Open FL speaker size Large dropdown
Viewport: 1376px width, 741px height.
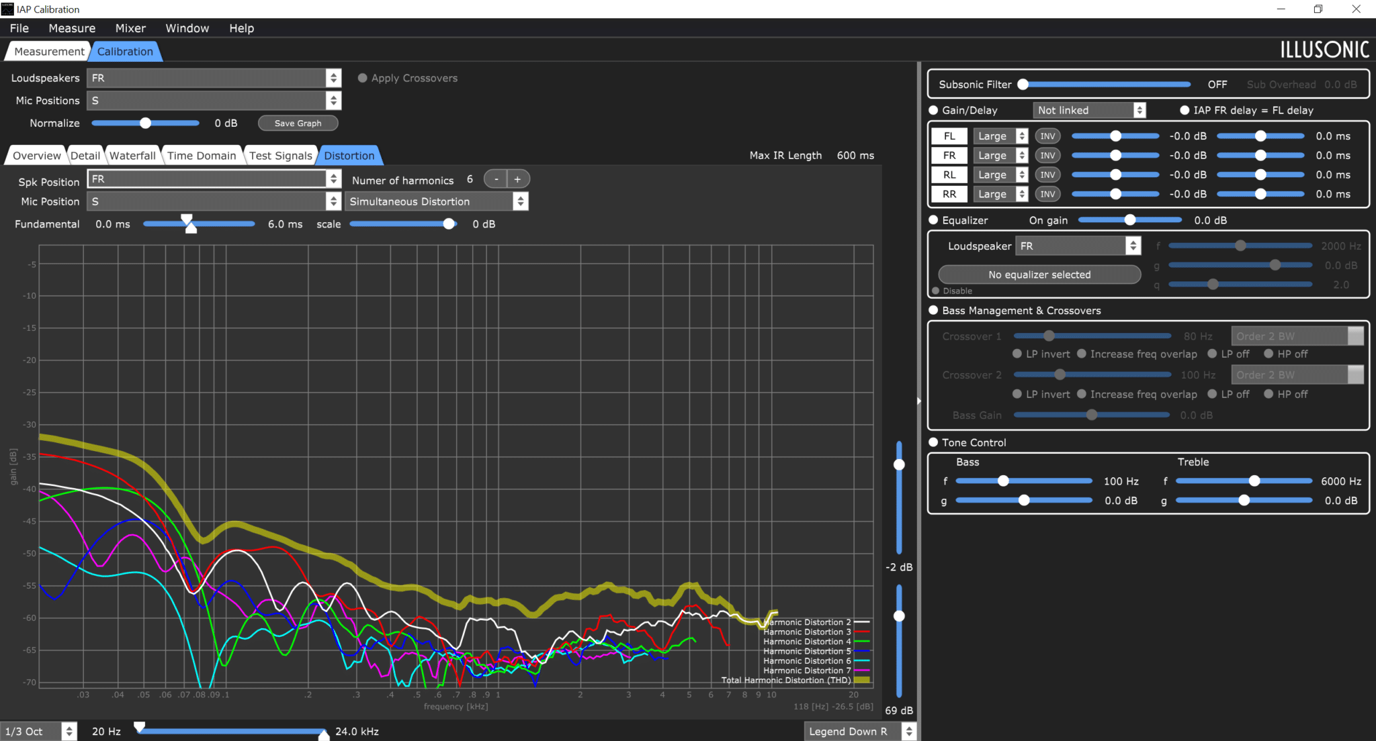click(x=1001, y=136)
